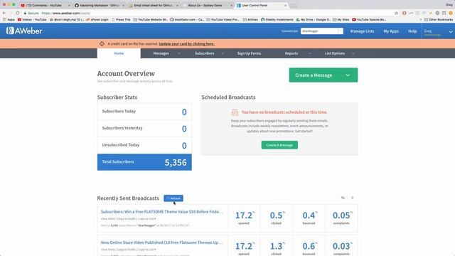This screenshot has width=455, height=256.
Task: Open the My Sites bookmark folder
Action: pos(341,19)
